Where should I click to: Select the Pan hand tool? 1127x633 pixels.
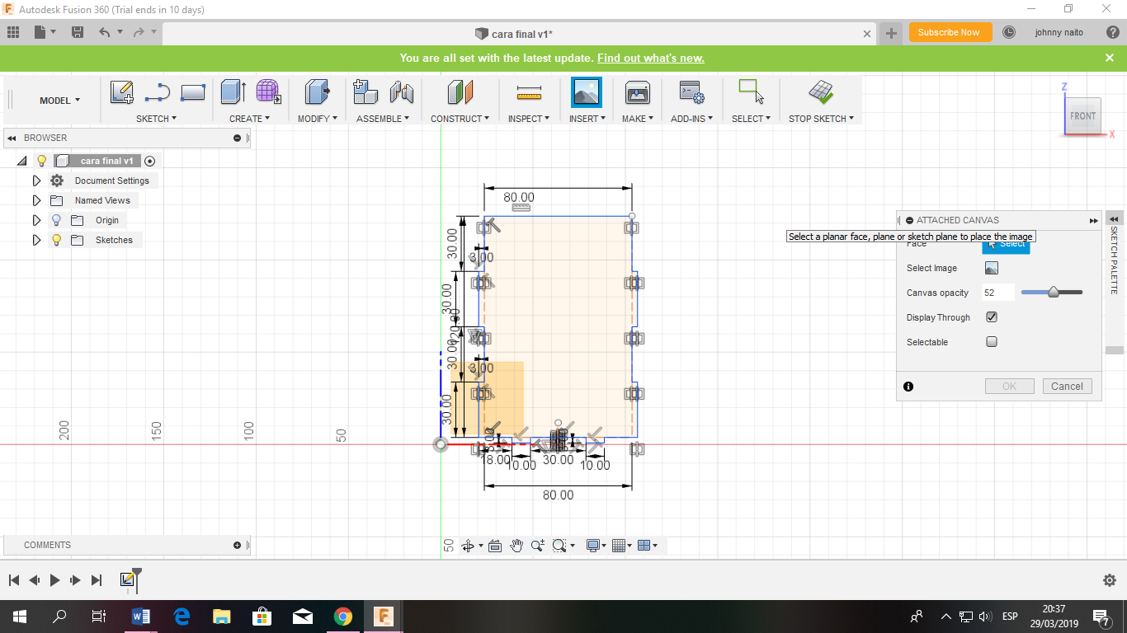tap(516, 546)
